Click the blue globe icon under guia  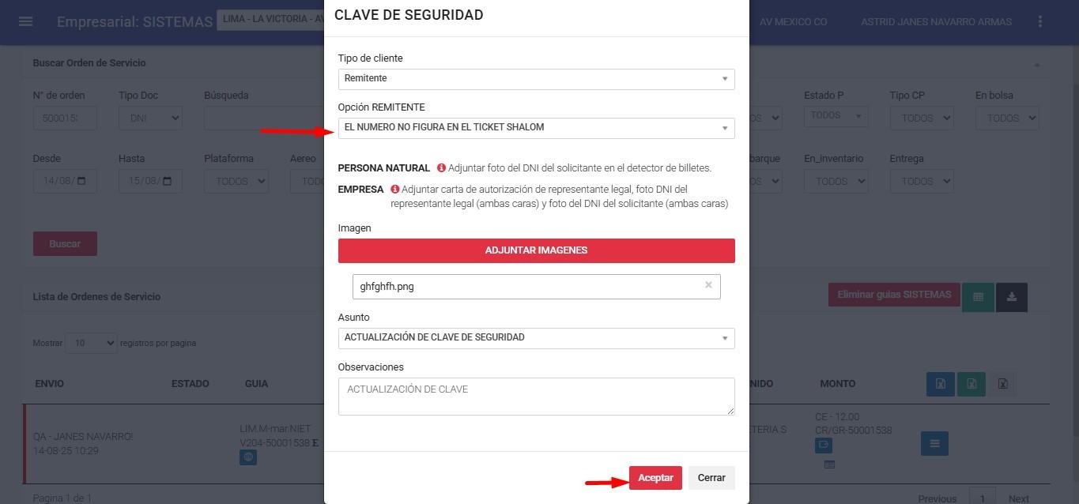pos(248,457)
